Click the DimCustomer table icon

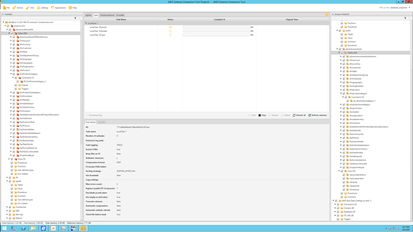(x=18, y=48)
